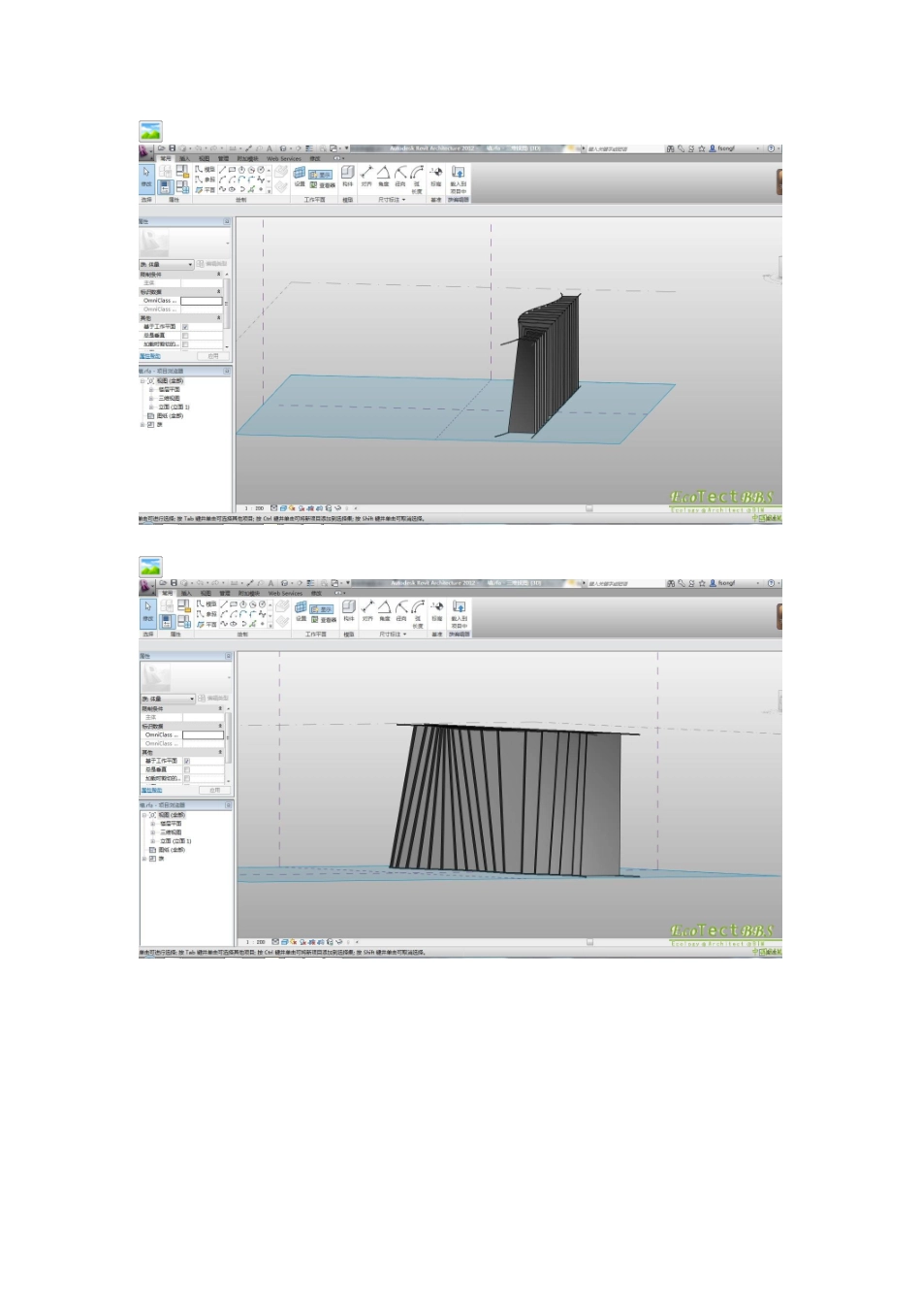This screenshot has width=921, height=1304.
Task: Expand 楼层平面 node in upper project browser
Action: coord(150,390)
